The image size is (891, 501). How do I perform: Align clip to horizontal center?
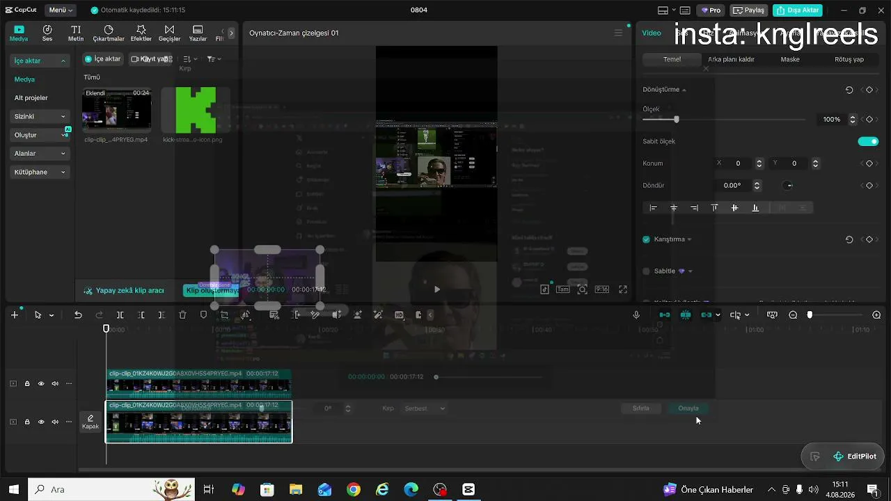point(674,208)
